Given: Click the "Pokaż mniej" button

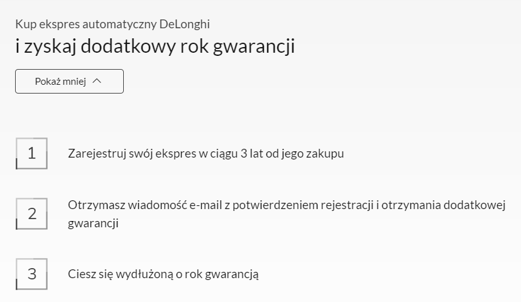Looking at the screenshot, I should [69, 82].
